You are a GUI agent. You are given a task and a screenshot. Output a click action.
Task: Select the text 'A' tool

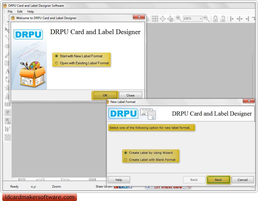coord(7,71)
